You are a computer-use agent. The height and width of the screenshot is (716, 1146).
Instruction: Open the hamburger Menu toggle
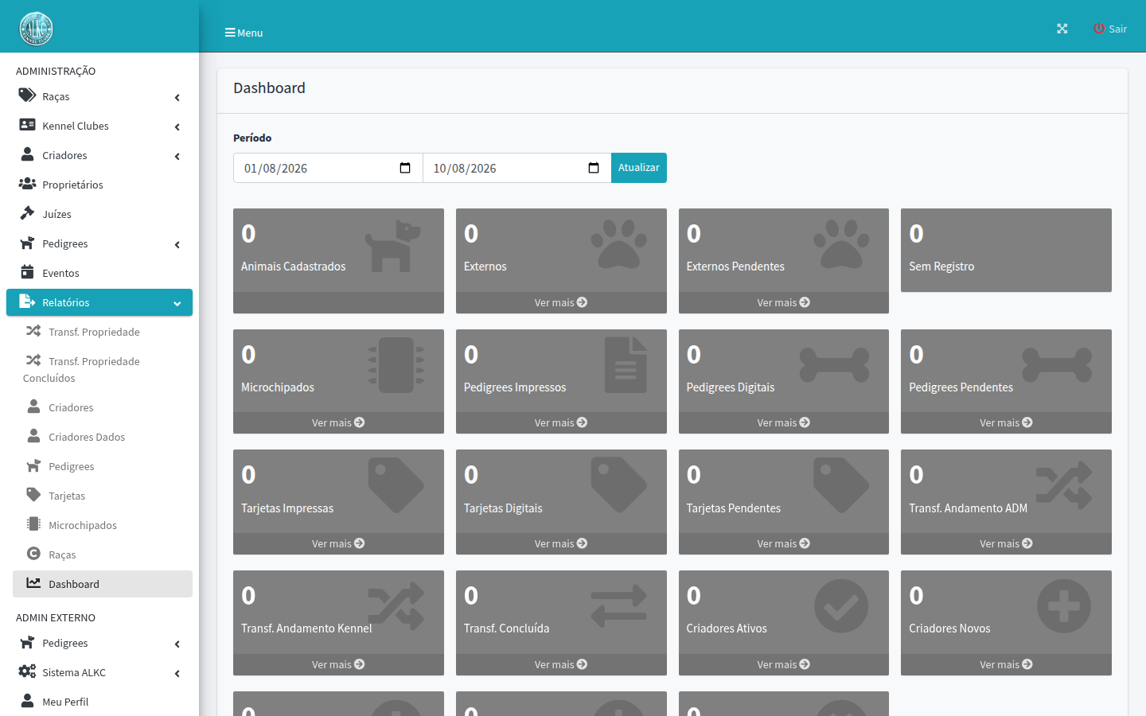point(244,33)
